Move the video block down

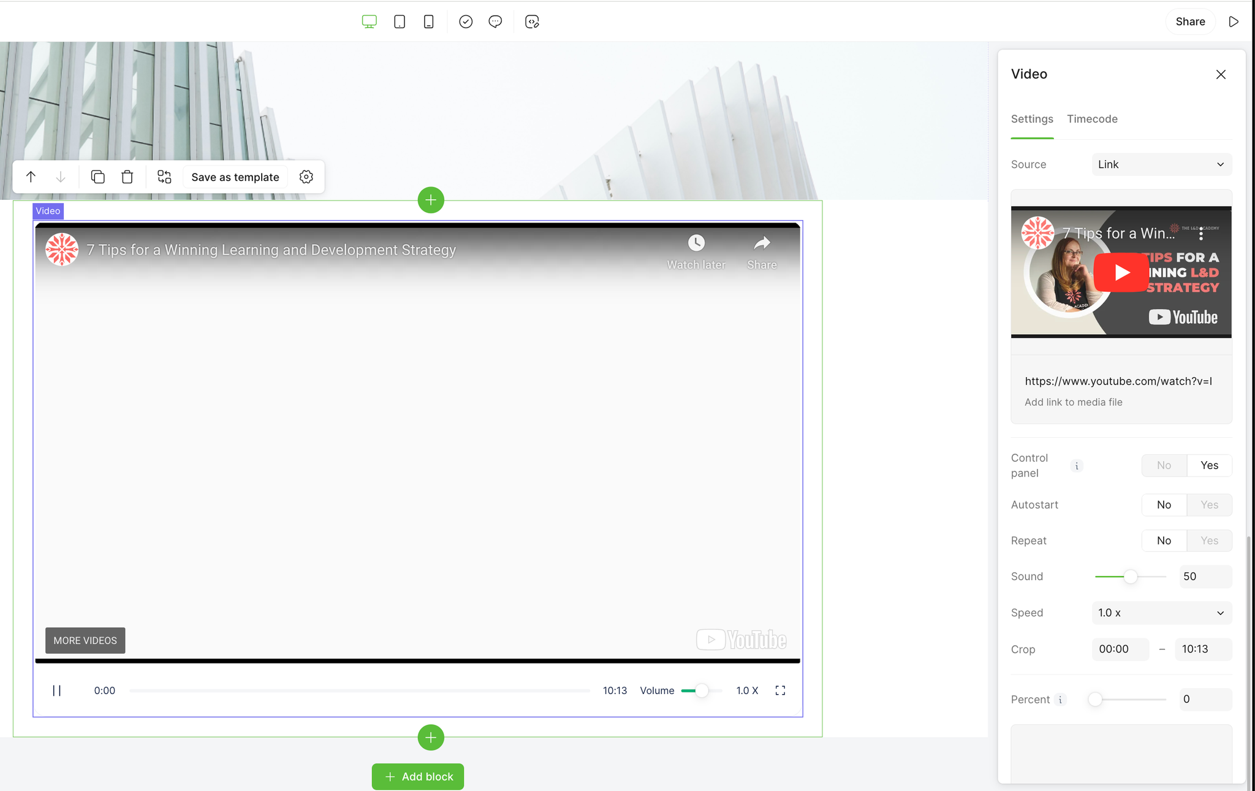pyautogui.click(x=61, y=177)
